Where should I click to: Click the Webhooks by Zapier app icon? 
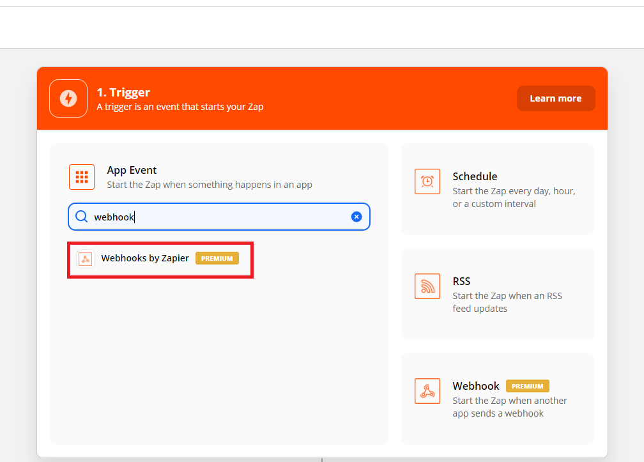pyautogui.click(x=85, y=258)
